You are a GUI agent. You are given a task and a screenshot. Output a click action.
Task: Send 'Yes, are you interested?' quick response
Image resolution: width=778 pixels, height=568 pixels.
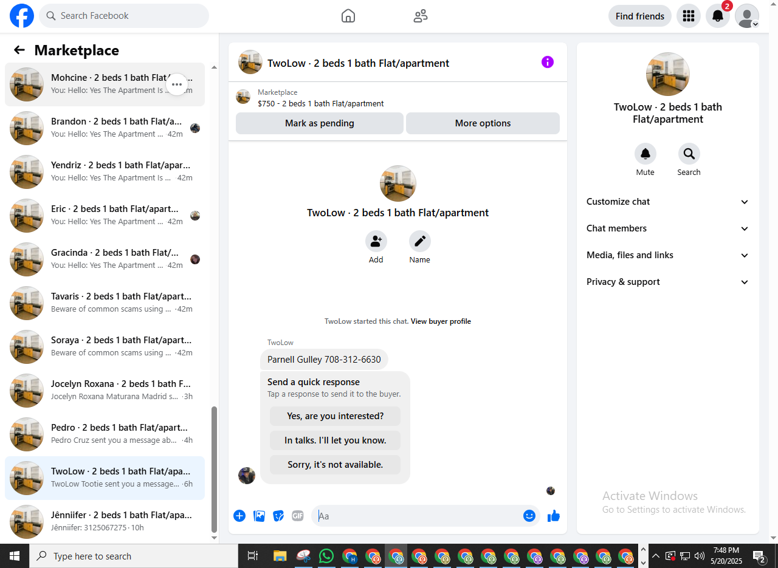click(335, 416)
